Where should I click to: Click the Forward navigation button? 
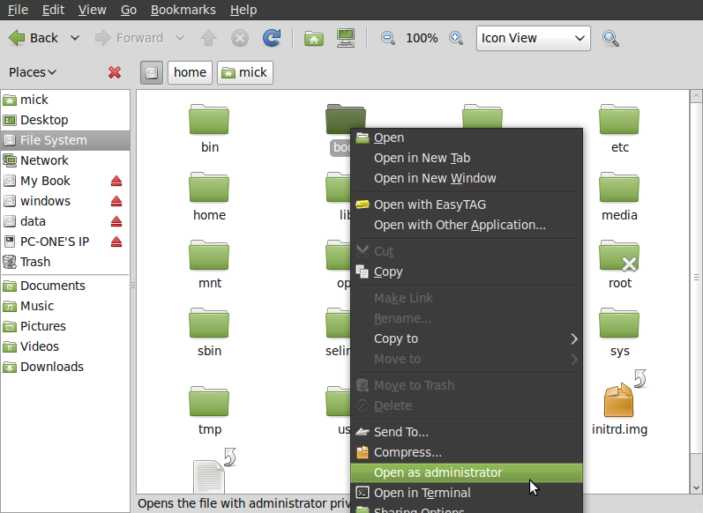(x=129, y=38)
